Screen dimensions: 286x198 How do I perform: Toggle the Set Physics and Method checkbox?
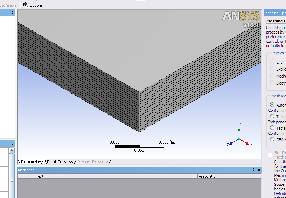[270, 155]
